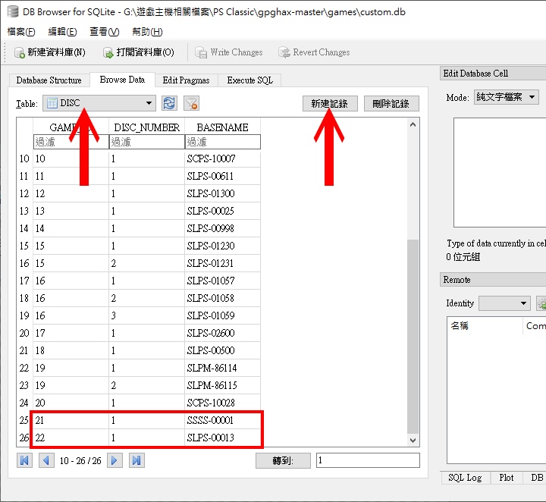Select cell SLPS-01231
The image size is (546, 502).
(x=222, y=263)
